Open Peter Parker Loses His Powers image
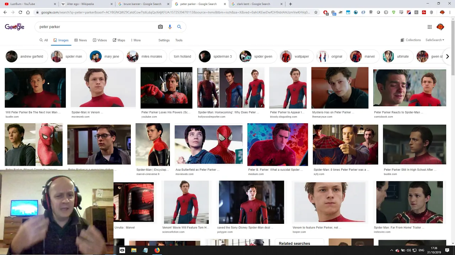Viewport: 455px width, 255px height. (166, 88)
